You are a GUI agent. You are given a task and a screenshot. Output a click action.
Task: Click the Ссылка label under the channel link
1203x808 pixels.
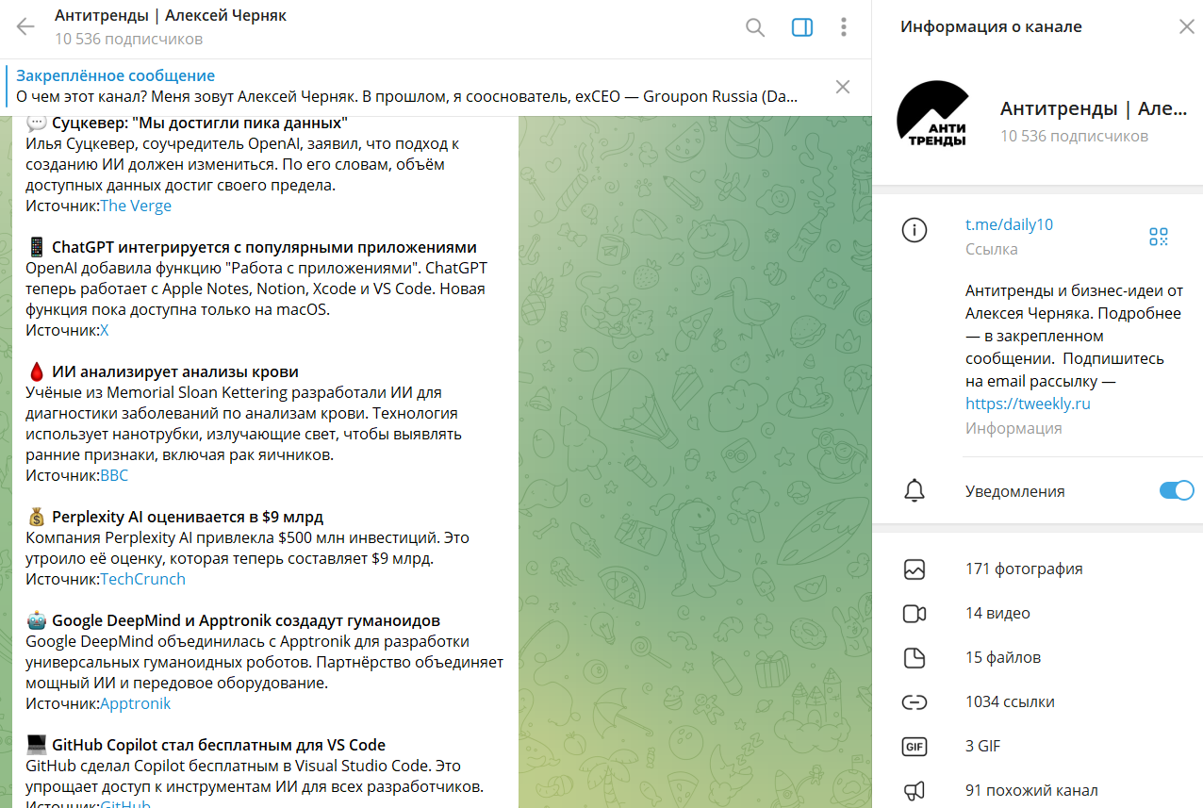pyautogui.click(x=992, y=249)
